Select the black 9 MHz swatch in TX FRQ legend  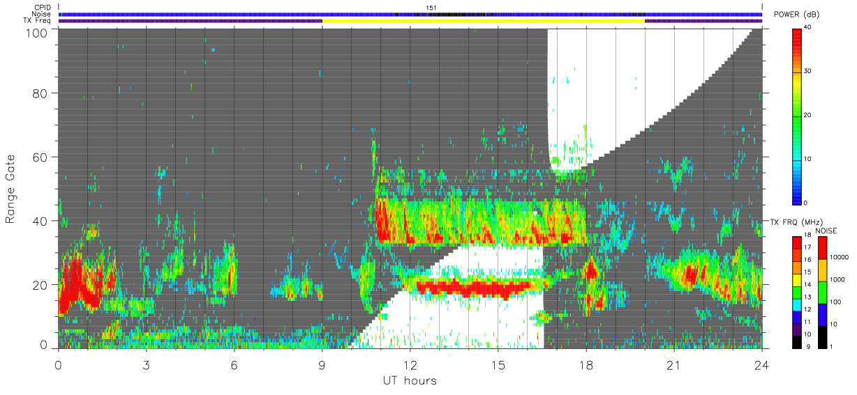(798, 342)
